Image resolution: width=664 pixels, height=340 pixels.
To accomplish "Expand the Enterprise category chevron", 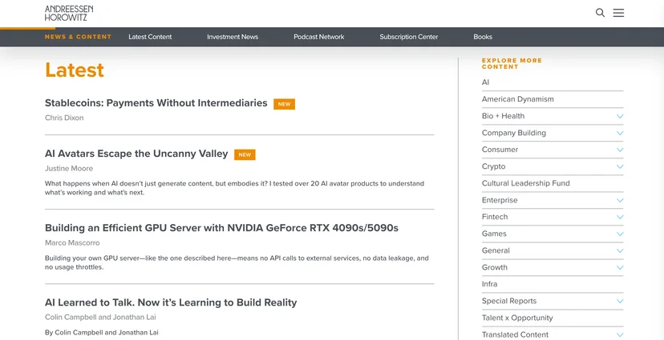I will [620, 200].
